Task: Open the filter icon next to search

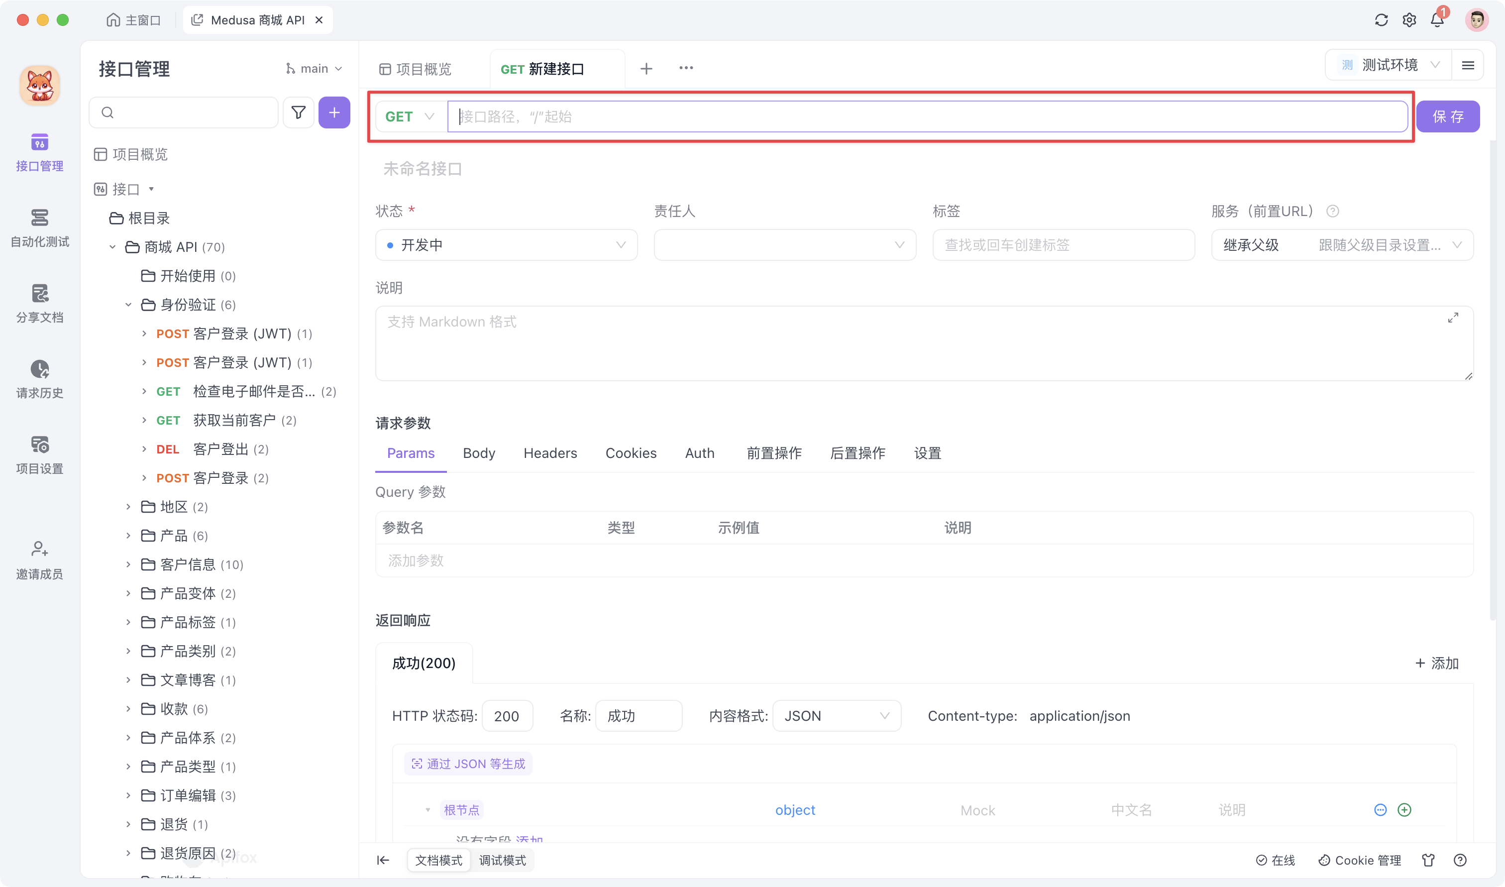Action: pyautogui.click(x=298, y=112)
